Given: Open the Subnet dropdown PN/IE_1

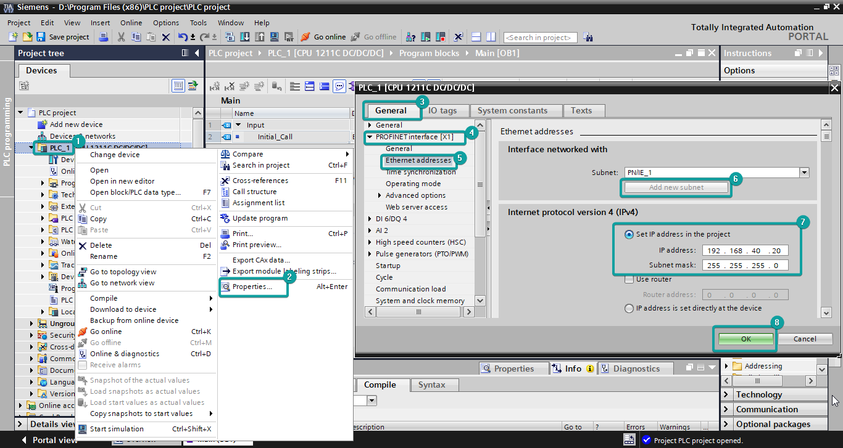Looking at the screenshot, I should click(804, 173).
